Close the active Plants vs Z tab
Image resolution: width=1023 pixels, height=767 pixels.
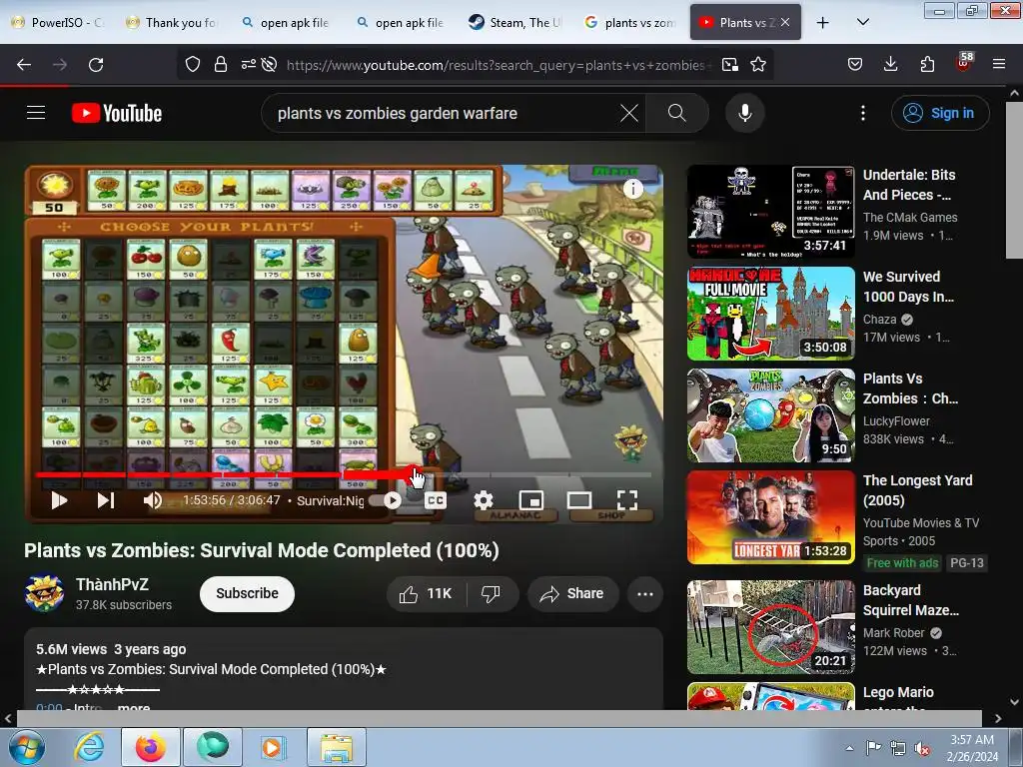pos(785,22)
